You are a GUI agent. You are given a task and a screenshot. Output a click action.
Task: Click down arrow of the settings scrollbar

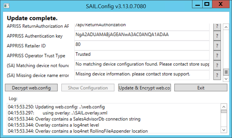tap(226, 79)
